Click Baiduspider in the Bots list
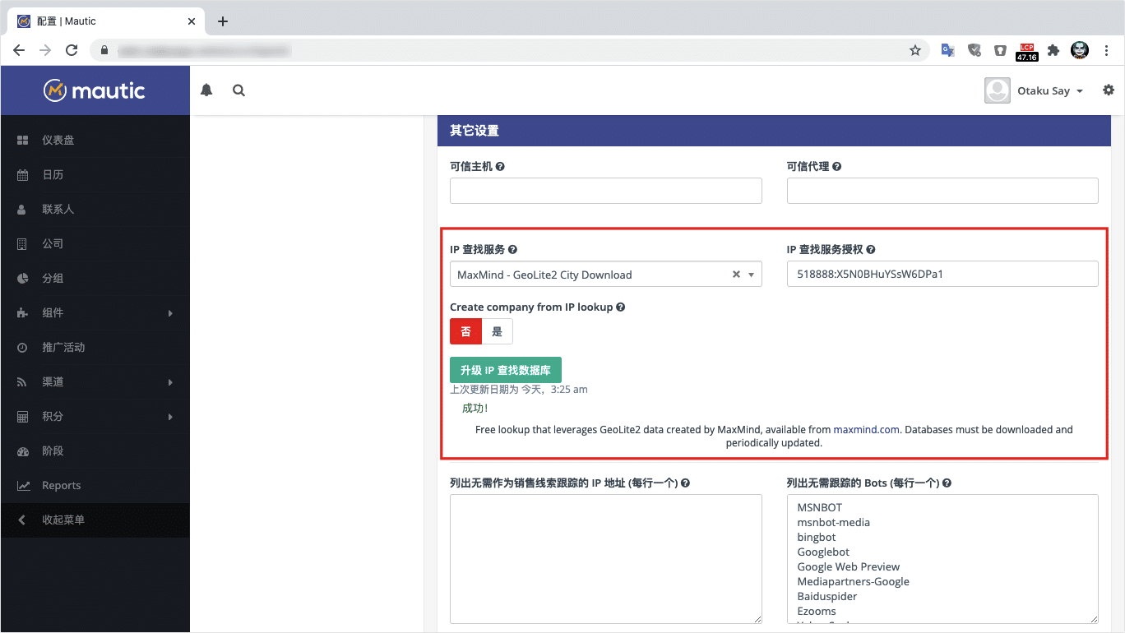Screen dimensions: 1125x633 pos(827,596)
